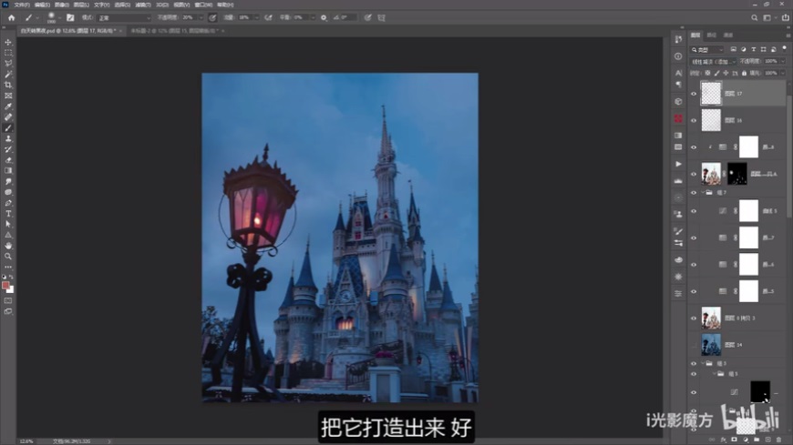The height and width of the screenshot is (445, 793).
Task: Open the brush mode dropdown 正常
Action: click(124, 17)
